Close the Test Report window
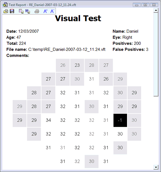Viewport: 161px width, 172px height. pyautogui.click(x=154, y=5)
